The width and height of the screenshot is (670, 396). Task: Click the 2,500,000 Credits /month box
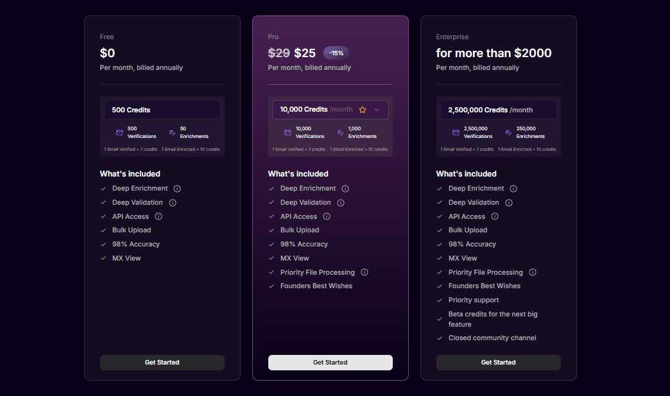point(498,110)
